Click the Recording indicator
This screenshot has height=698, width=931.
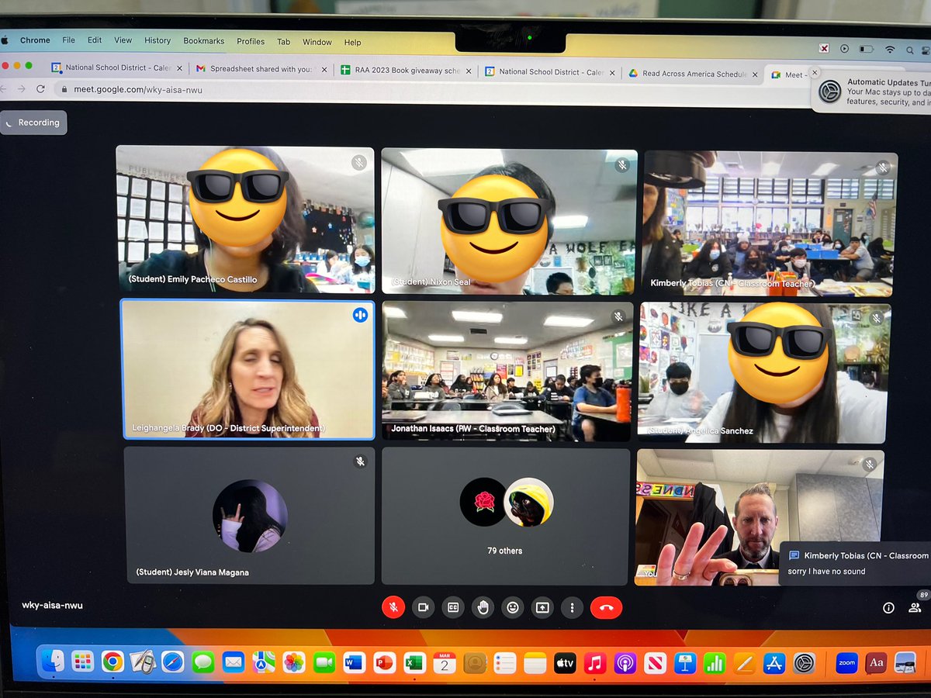click(33, 123)
